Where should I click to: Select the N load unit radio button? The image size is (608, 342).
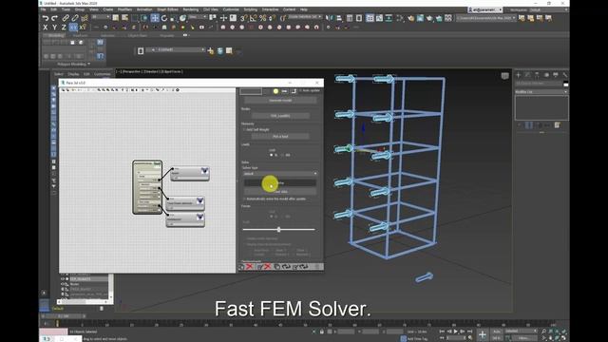pos(272,155)
